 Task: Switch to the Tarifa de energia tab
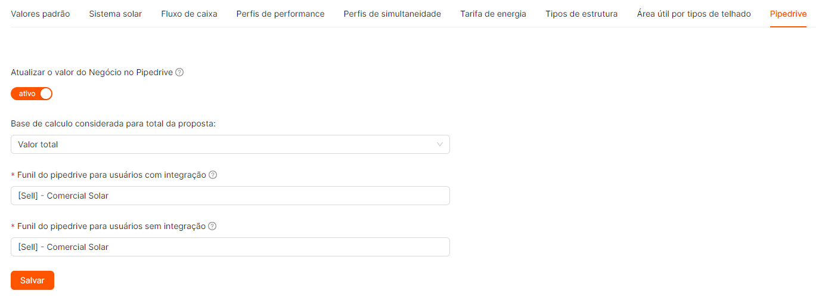(x=493, y=14)
